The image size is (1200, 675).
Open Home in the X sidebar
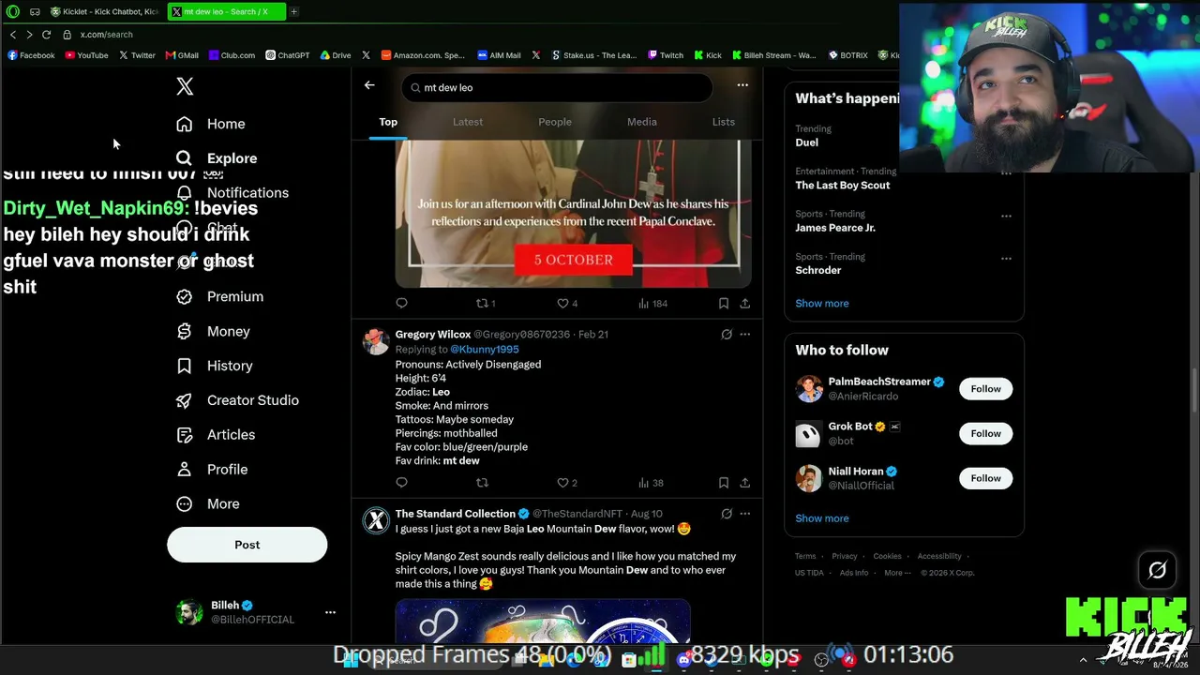[211, 124]
